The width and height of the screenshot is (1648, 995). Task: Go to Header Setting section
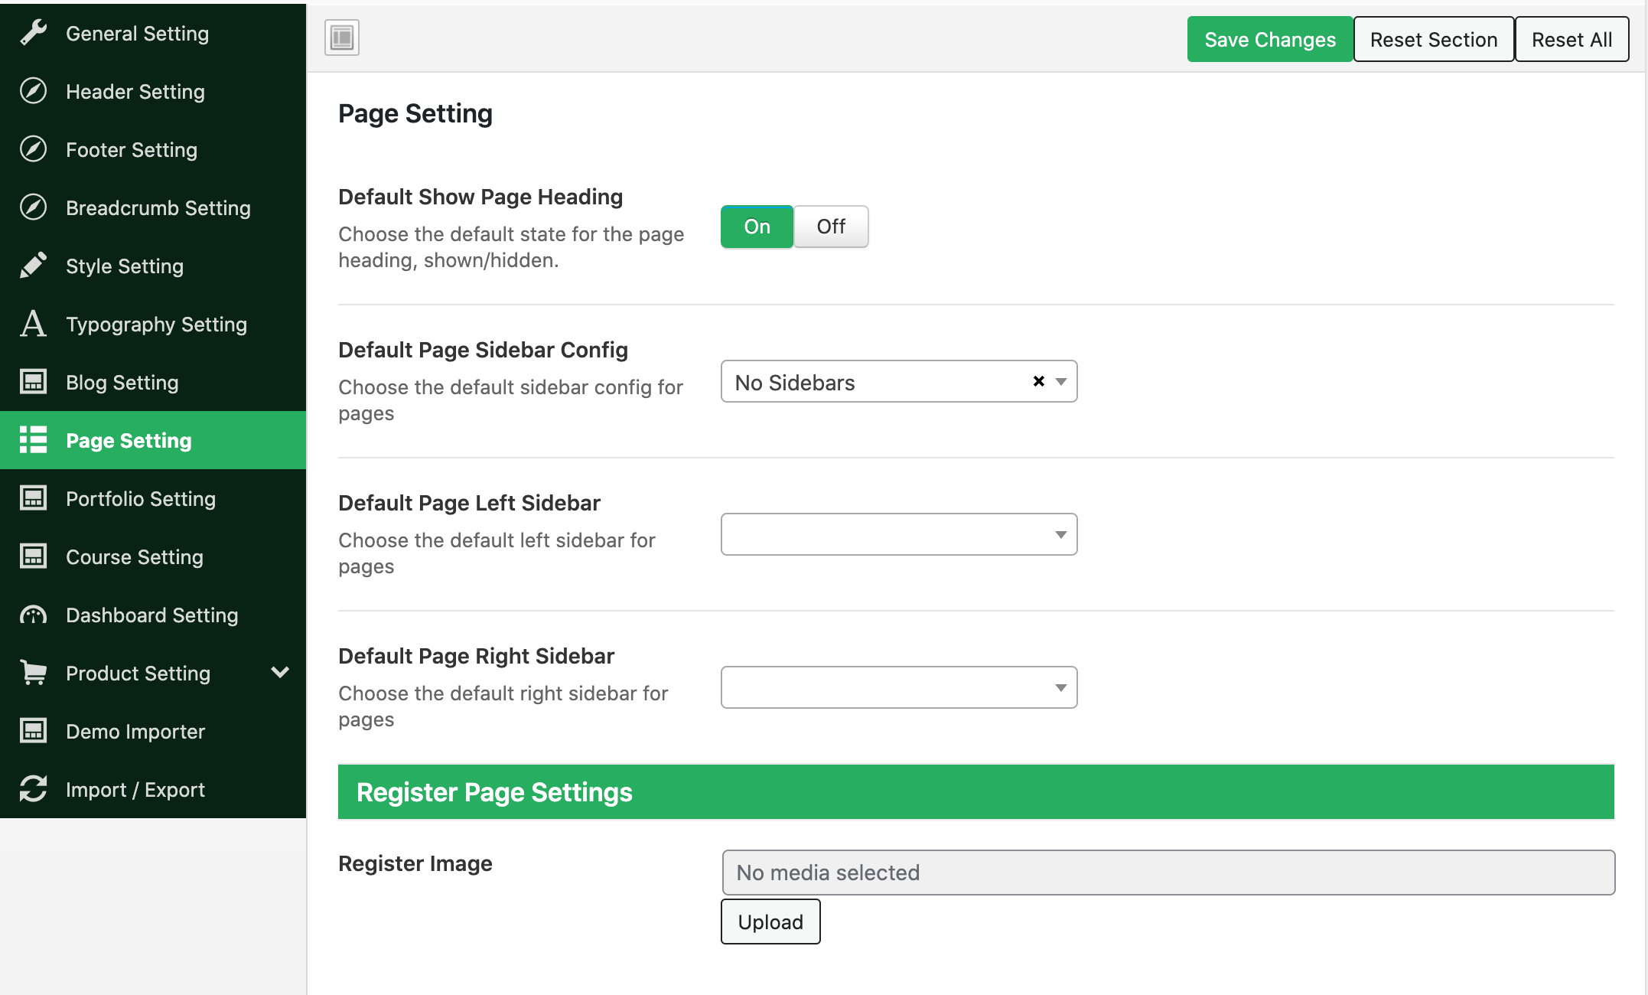coord(153,91)
